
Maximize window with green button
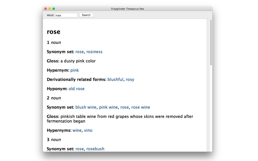pyautogui.click(x=54, y=9)
